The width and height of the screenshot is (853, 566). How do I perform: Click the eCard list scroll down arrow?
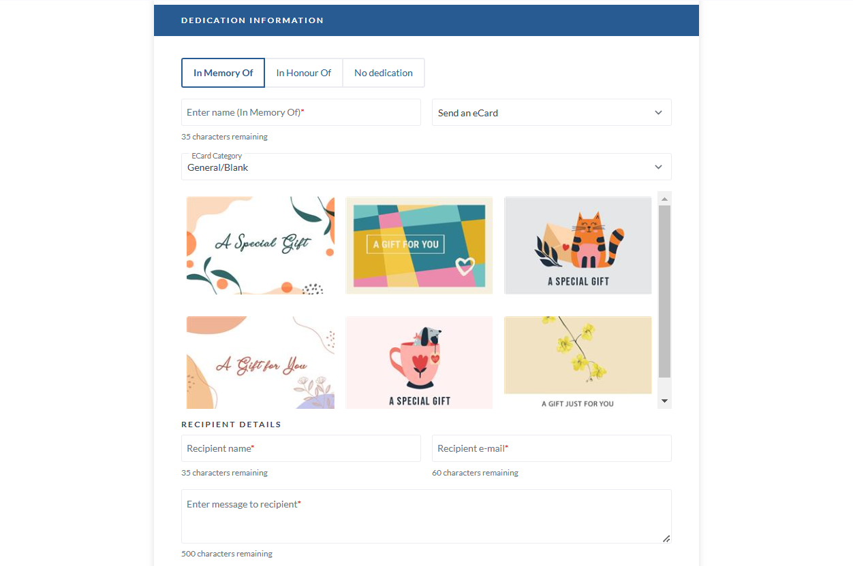tap(665, 401)
